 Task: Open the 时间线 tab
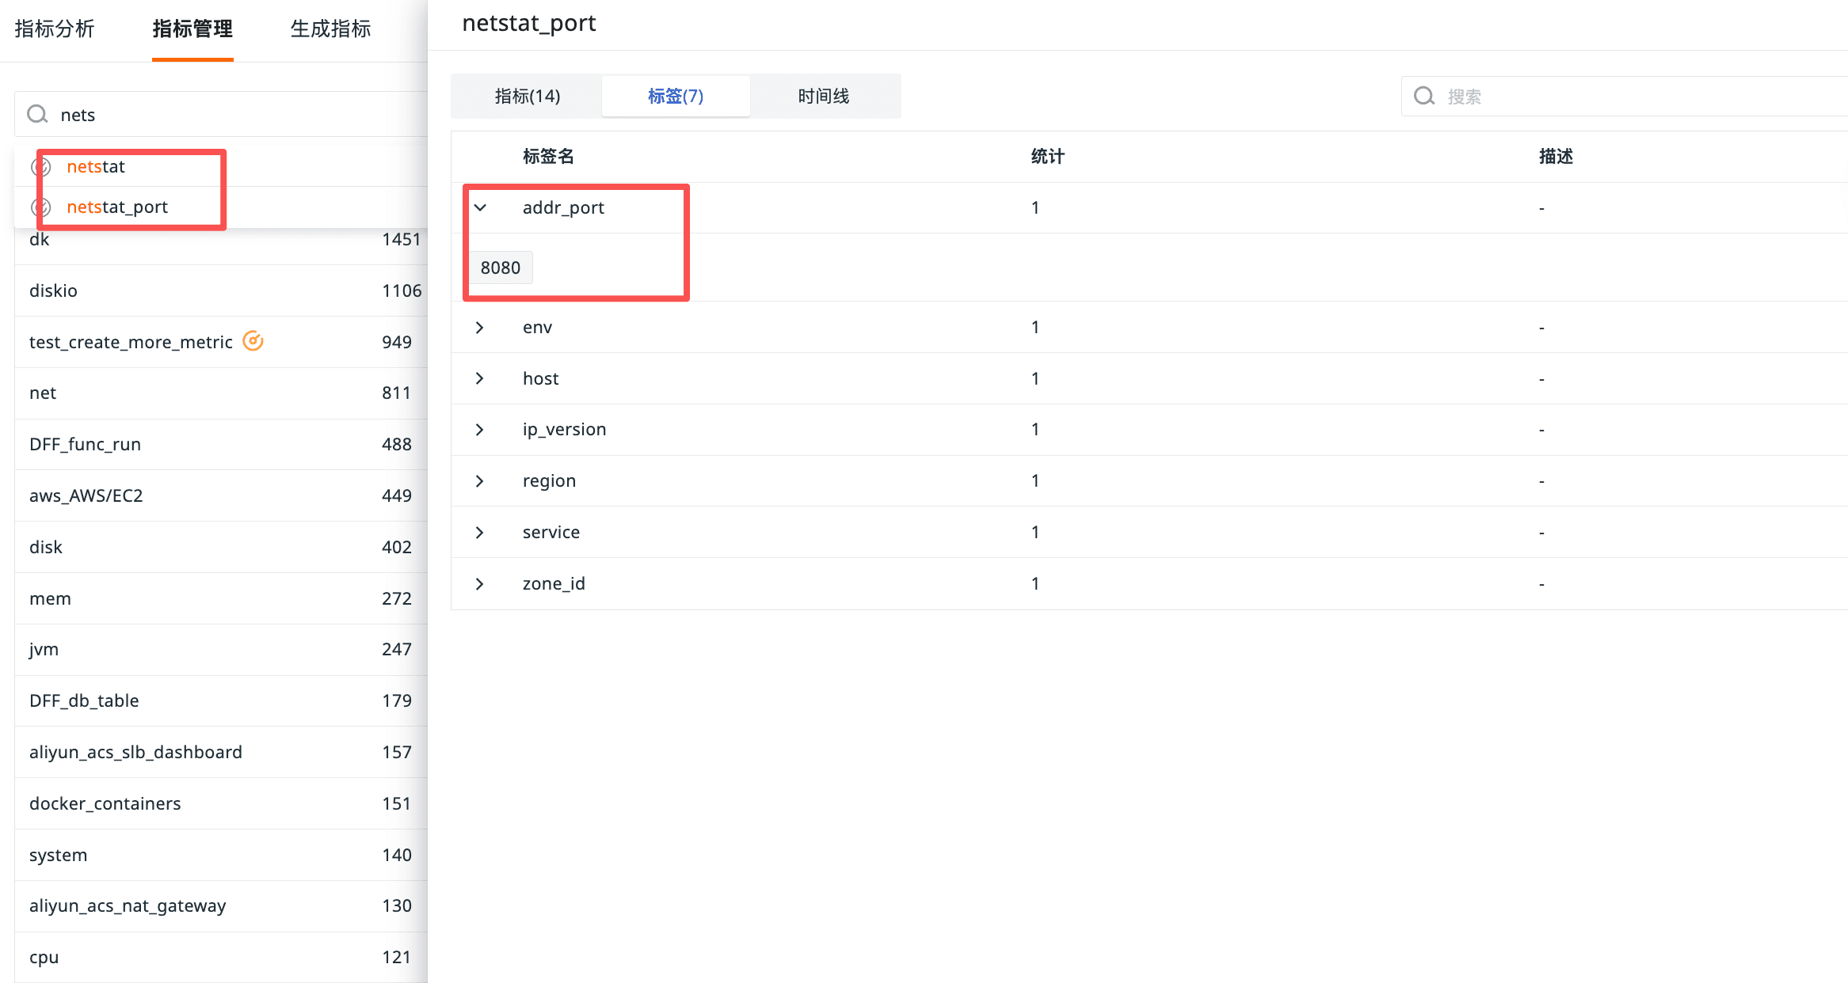point(823,97)
